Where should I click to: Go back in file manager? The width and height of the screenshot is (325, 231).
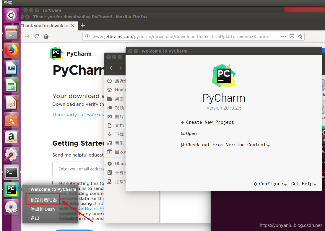pos(111,68)
